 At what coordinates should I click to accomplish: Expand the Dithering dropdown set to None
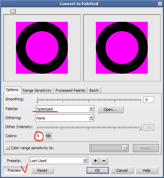coord(65,118)
